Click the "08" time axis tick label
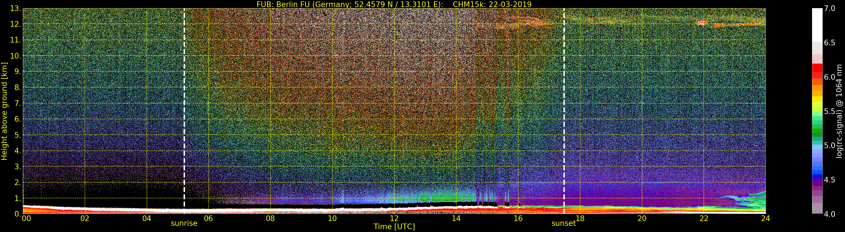Image resolution: width=845 pixels, height=232 pixels. pyautogui.click(x=270, y=218)
